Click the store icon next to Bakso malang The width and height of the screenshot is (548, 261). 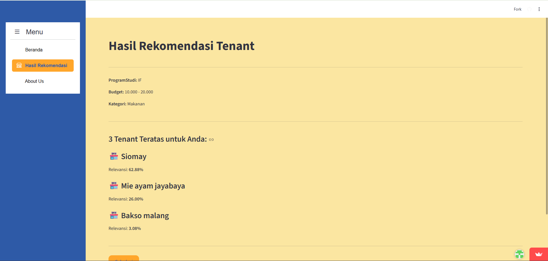click(114, 215)
